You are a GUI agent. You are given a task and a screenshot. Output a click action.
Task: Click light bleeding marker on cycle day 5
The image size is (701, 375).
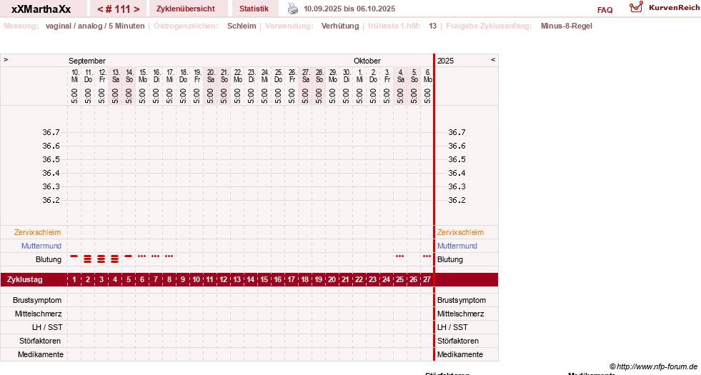[129, 256]
